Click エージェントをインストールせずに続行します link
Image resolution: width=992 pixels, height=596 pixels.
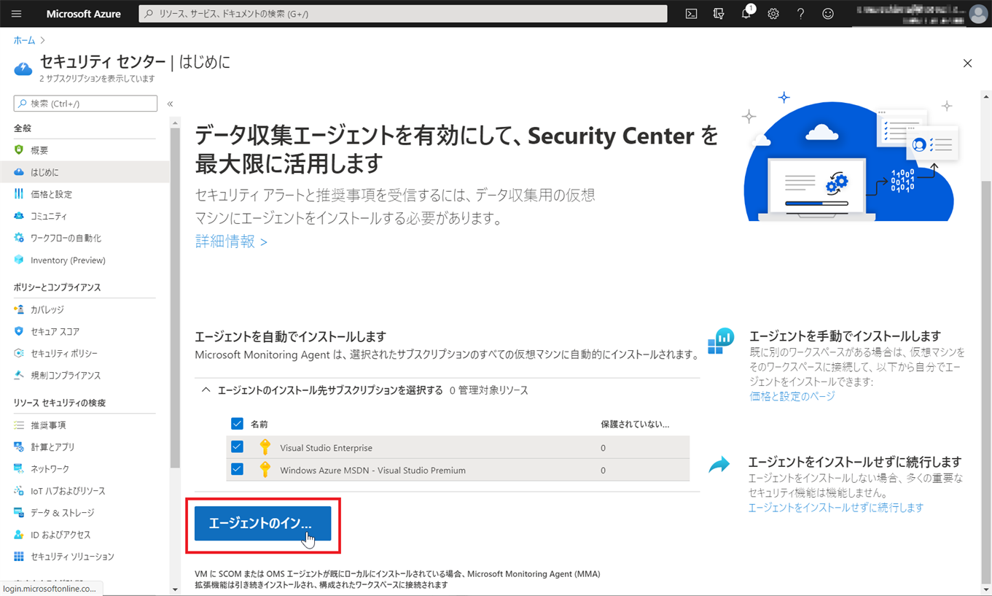coord(836,508)
